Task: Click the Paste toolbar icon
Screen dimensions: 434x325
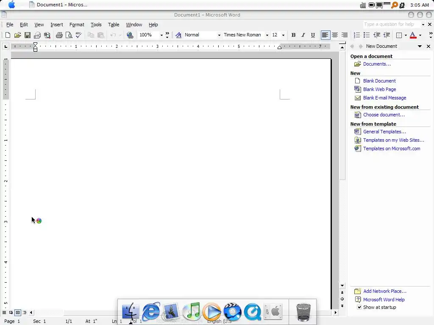Action: (x=101, y=35)
